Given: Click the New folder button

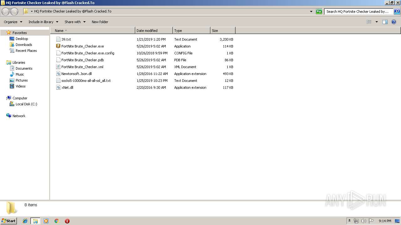Looking at the screenshot, I should 100,22.
